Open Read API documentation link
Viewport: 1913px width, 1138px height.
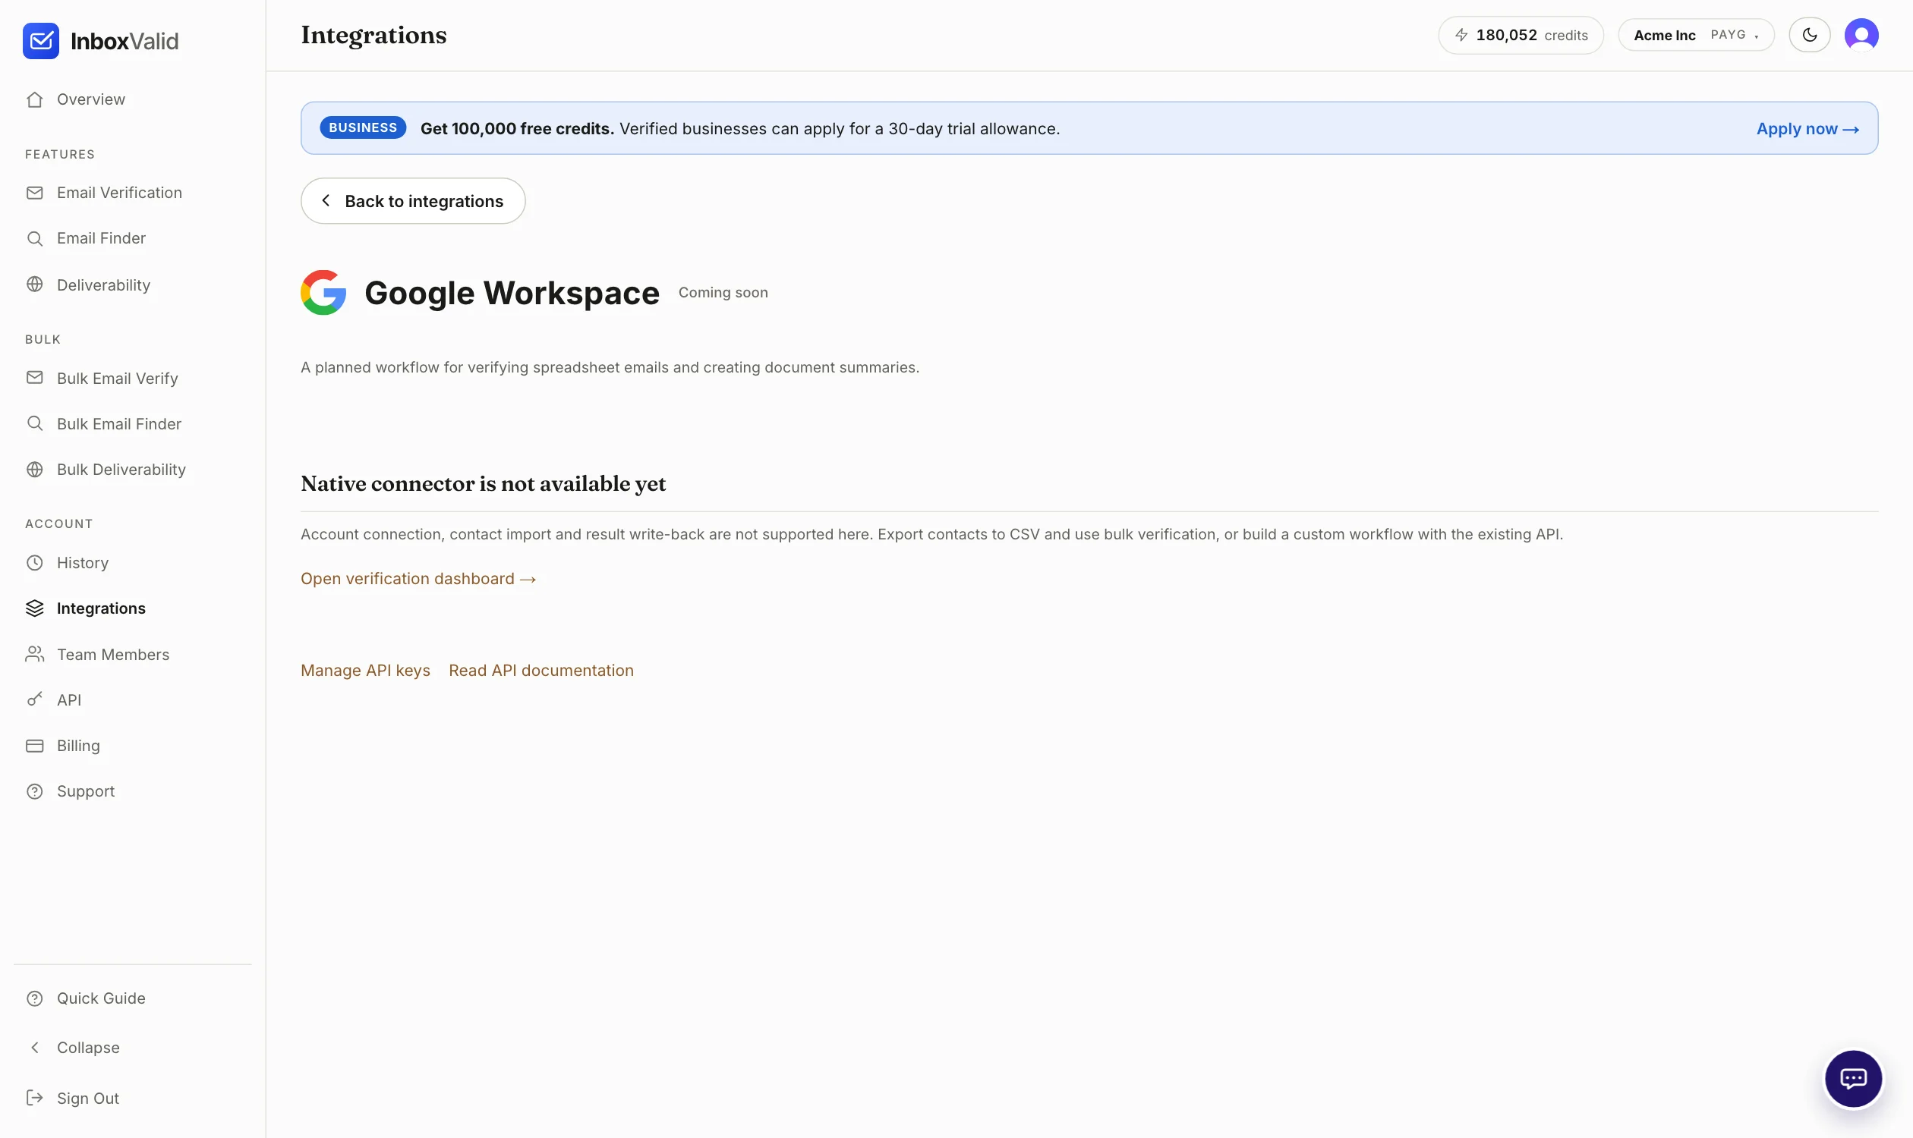click(x=541, y=671)
